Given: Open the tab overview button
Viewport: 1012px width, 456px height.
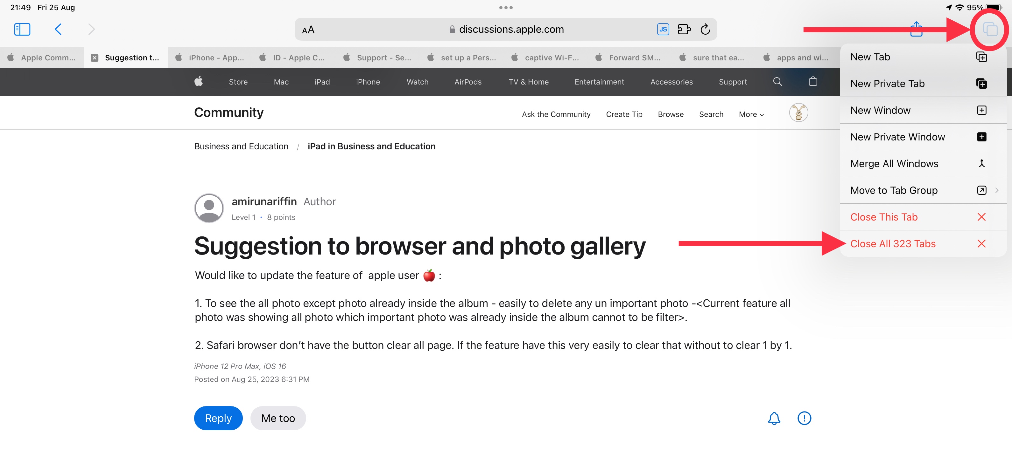Looking at the screenshot, I should pos(990,30).
